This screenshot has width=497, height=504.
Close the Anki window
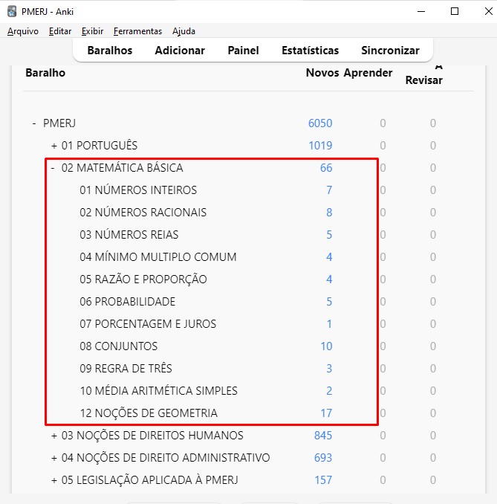pos(489,12)
